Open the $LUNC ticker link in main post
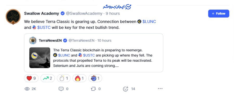This screenshot has width=234, height=94. click(149, 22)
